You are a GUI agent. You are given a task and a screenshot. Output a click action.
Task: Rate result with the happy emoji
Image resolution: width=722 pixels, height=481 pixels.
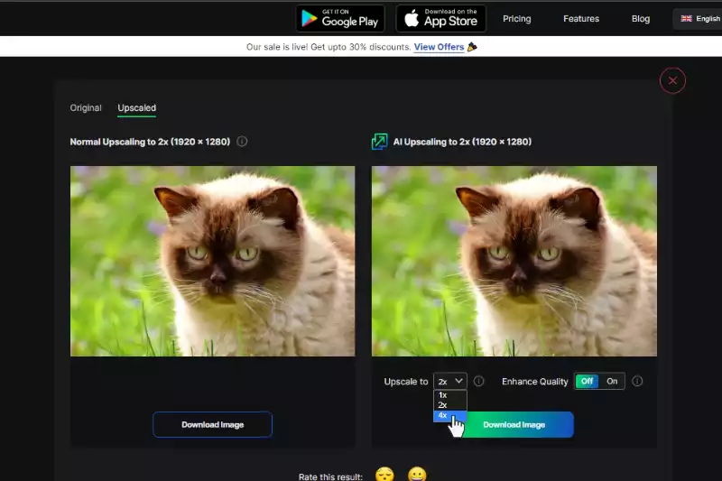pos(417,474)
